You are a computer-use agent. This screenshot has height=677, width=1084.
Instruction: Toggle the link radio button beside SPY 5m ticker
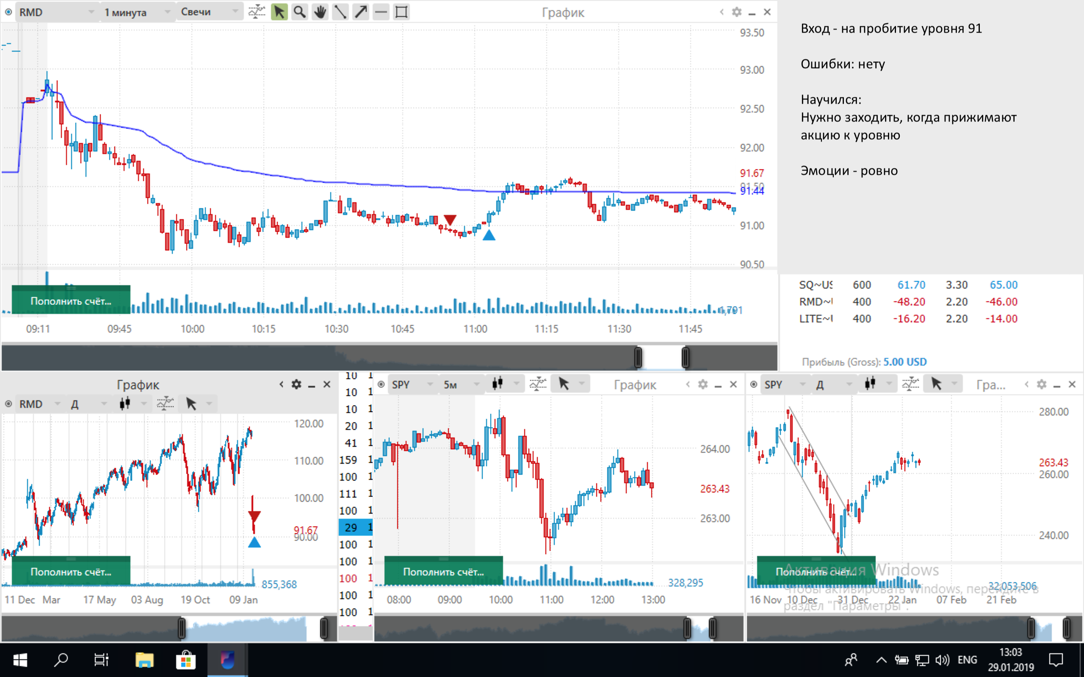pyautogui.click(x=381, y=384)
